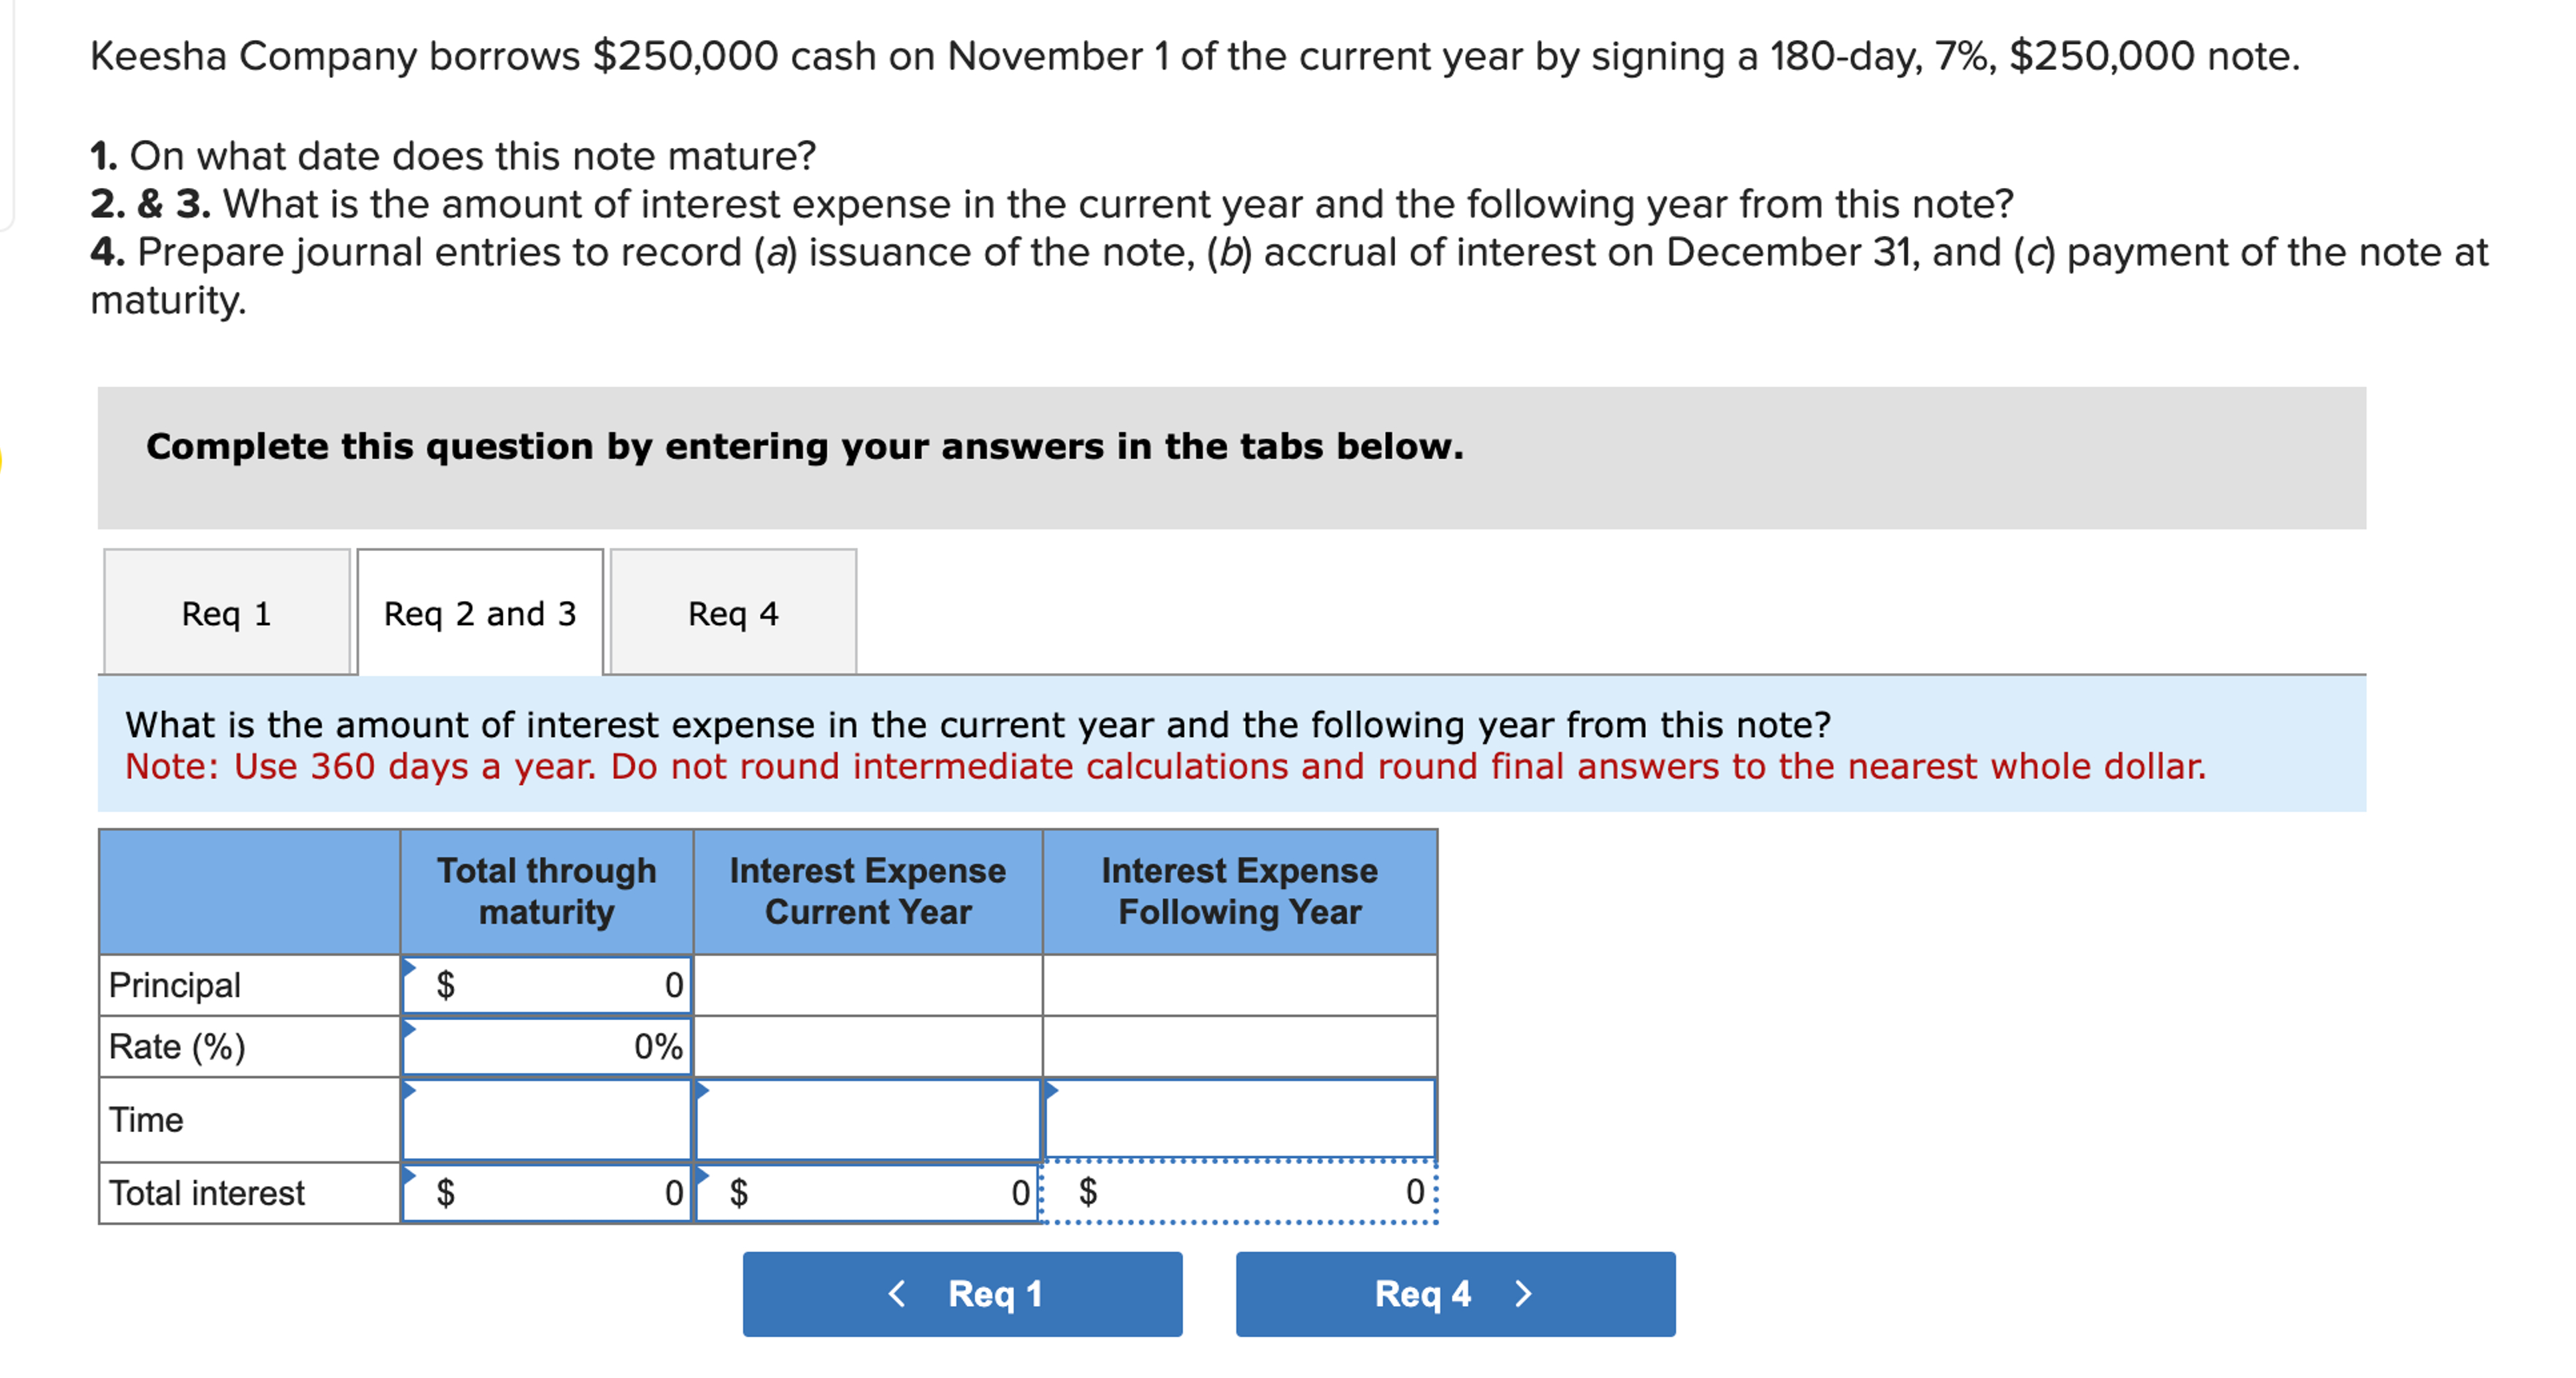Select the Interest Expense Current Year column header
Screen dimensions: 2576x1378
pyautogui.click(x=868, y=890)
